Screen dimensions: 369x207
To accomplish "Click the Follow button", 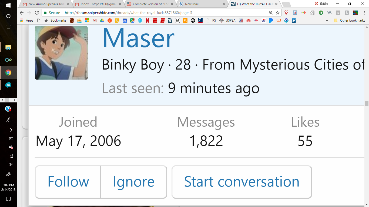I will click(68, 182).
